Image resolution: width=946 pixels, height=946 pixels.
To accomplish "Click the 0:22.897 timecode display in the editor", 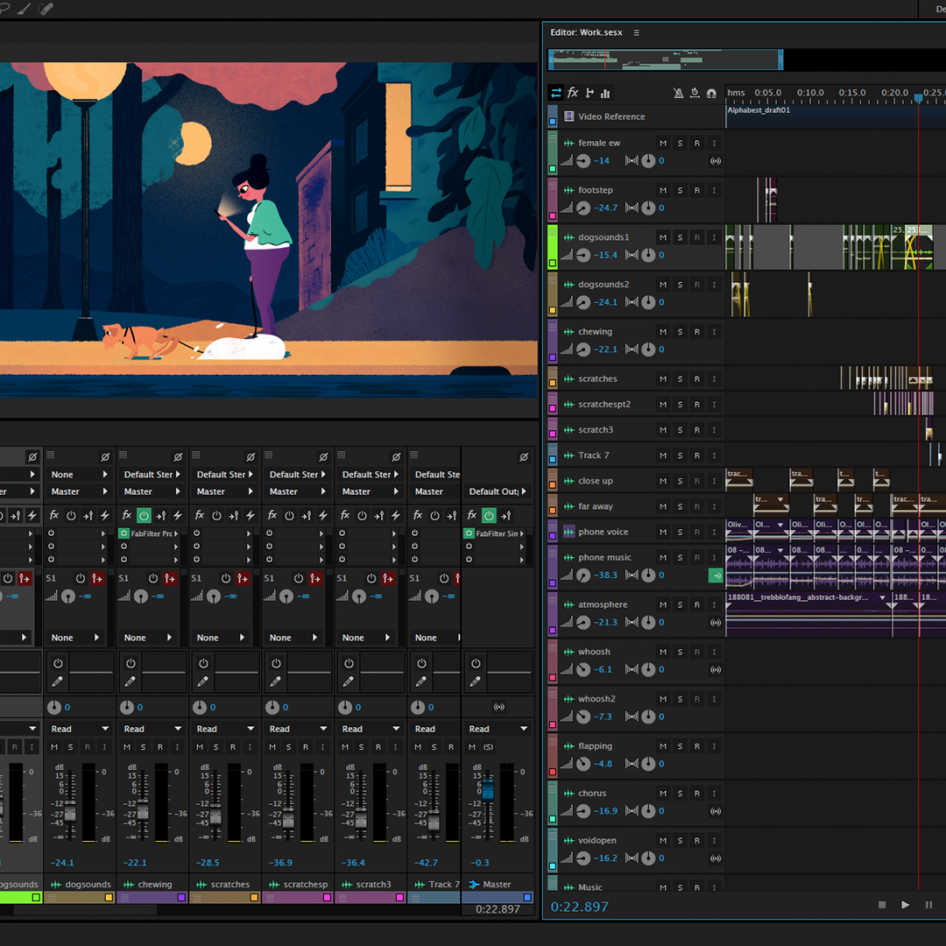I will click(579, 907).
